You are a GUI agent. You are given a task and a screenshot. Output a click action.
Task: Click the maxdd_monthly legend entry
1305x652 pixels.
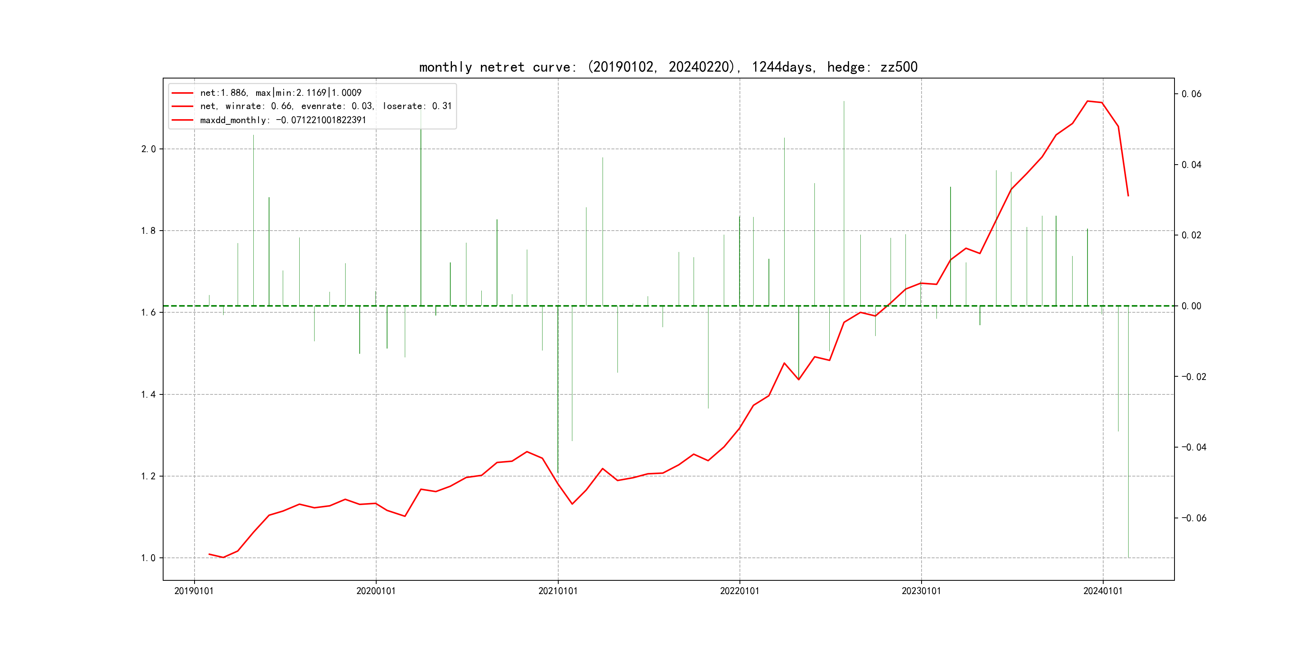pos(283,120)
